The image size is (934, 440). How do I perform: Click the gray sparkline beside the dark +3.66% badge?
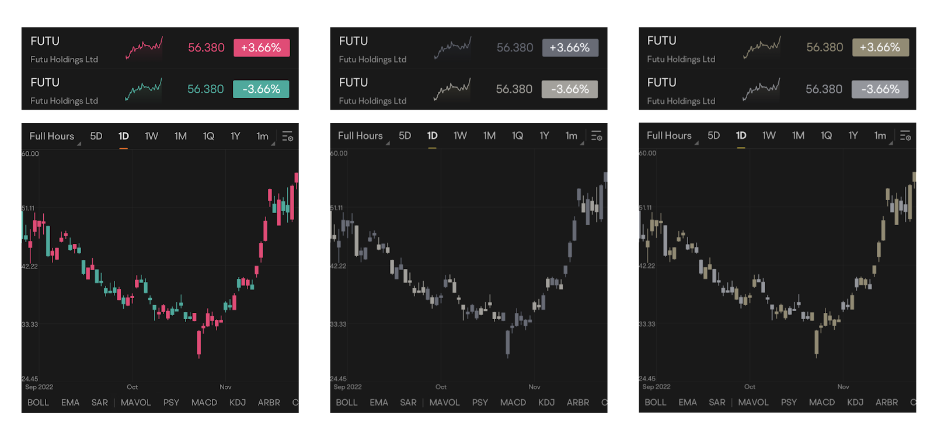pyautogui.click(x=453, y=48)
